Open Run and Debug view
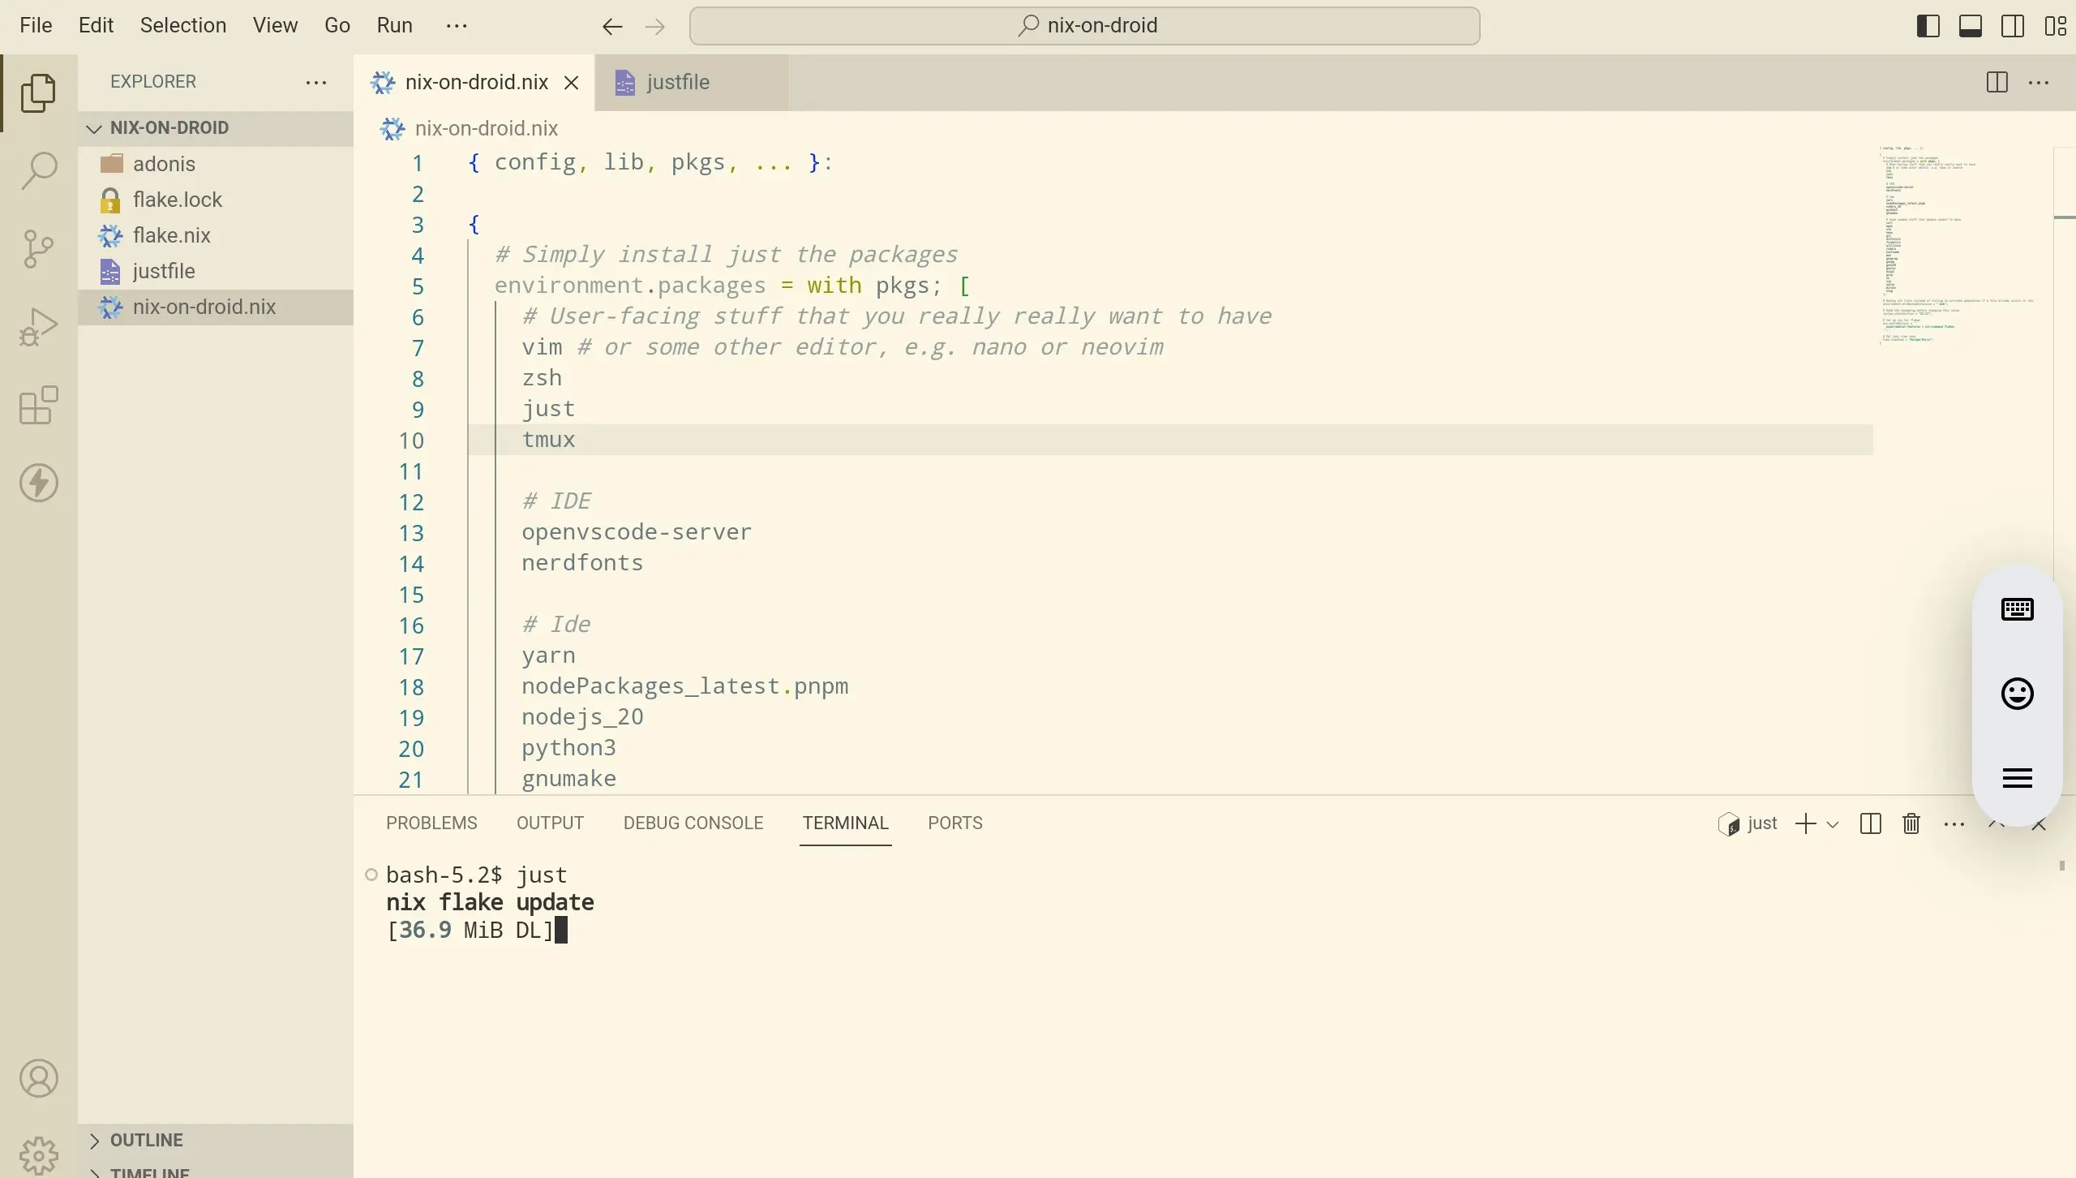 (x=38, y=326)
